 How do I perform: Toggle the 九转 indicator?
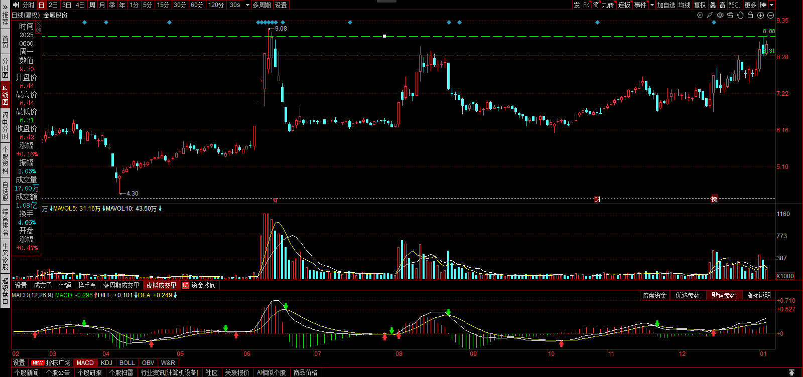point(608,5)
